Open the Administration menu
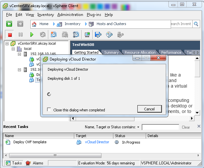The image size is (204, 168). (70, 15)
